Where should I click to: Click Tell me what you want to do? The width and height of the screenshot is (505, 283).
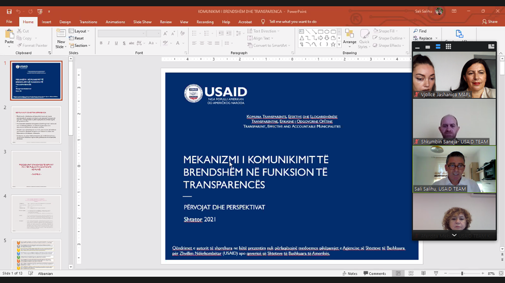293,22
